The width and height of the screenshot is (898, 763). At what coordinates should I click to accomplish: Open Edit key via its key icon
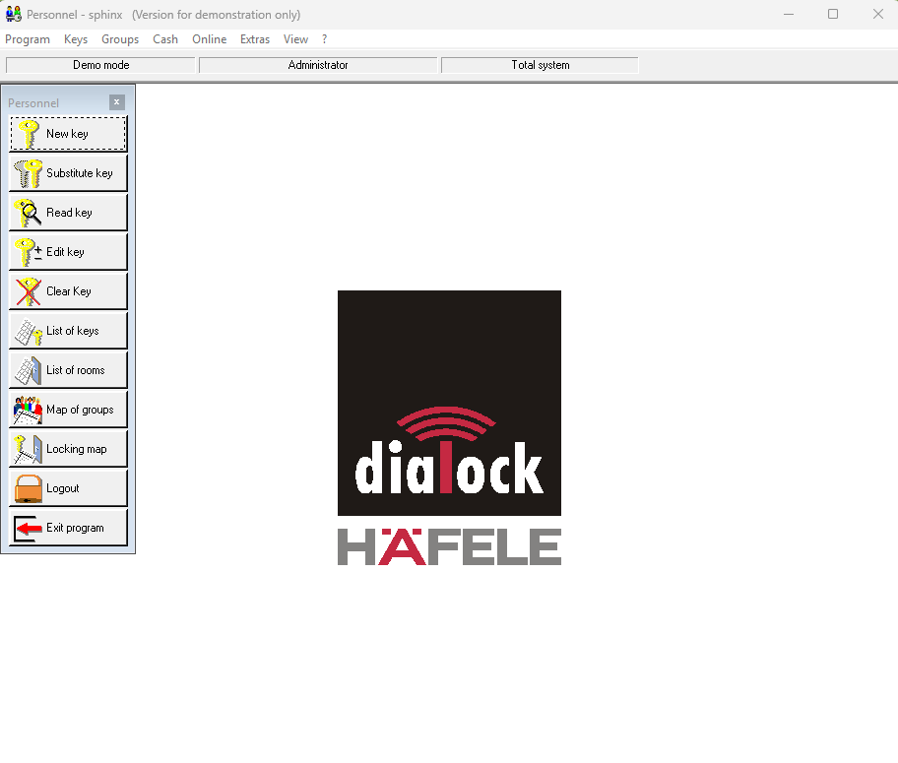click(29, 252)
